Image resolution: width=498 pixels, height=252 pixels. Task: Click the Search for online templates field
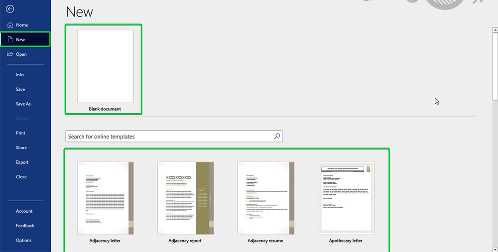click(x=169, y=136)
